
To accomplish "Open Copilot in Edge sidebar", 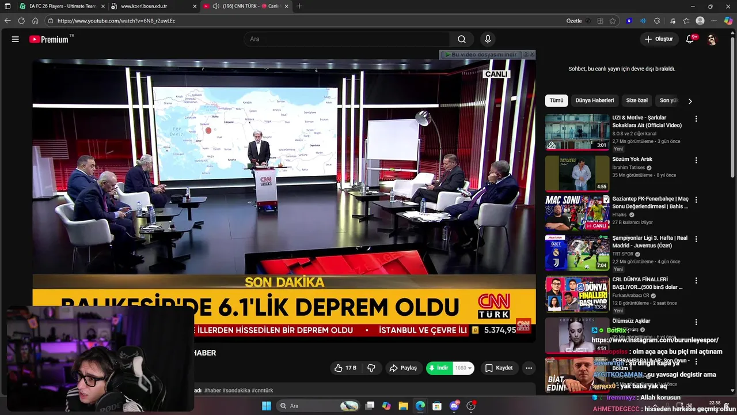I will click(728, 21).
